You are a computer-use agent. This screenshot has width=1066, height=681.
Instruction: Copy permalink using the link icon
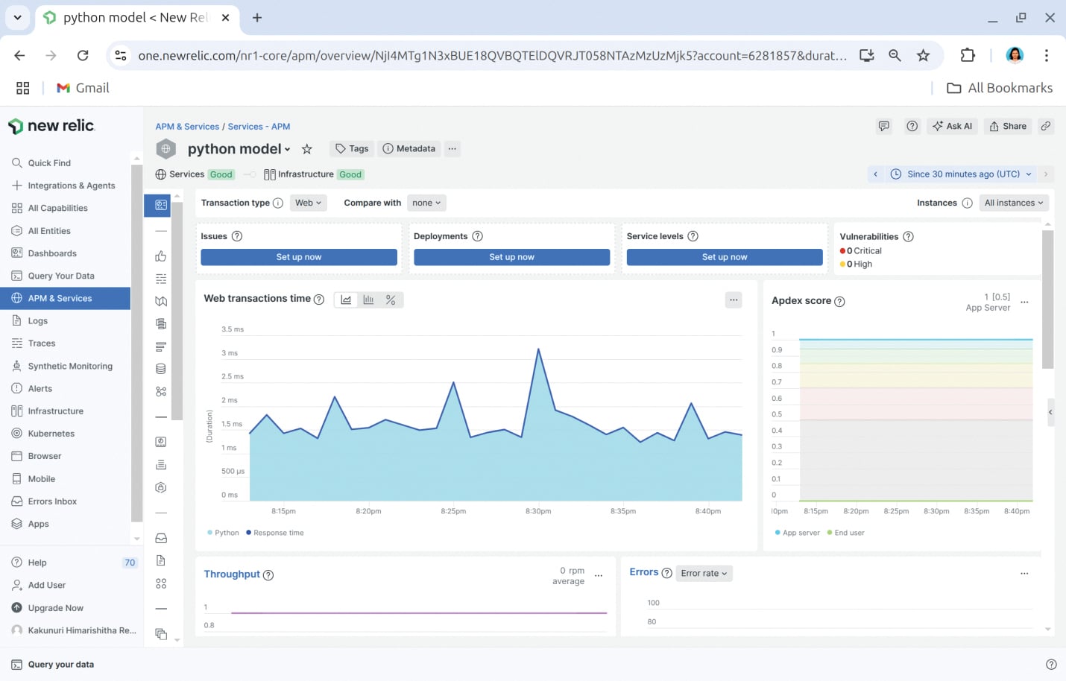(1046, 127)
